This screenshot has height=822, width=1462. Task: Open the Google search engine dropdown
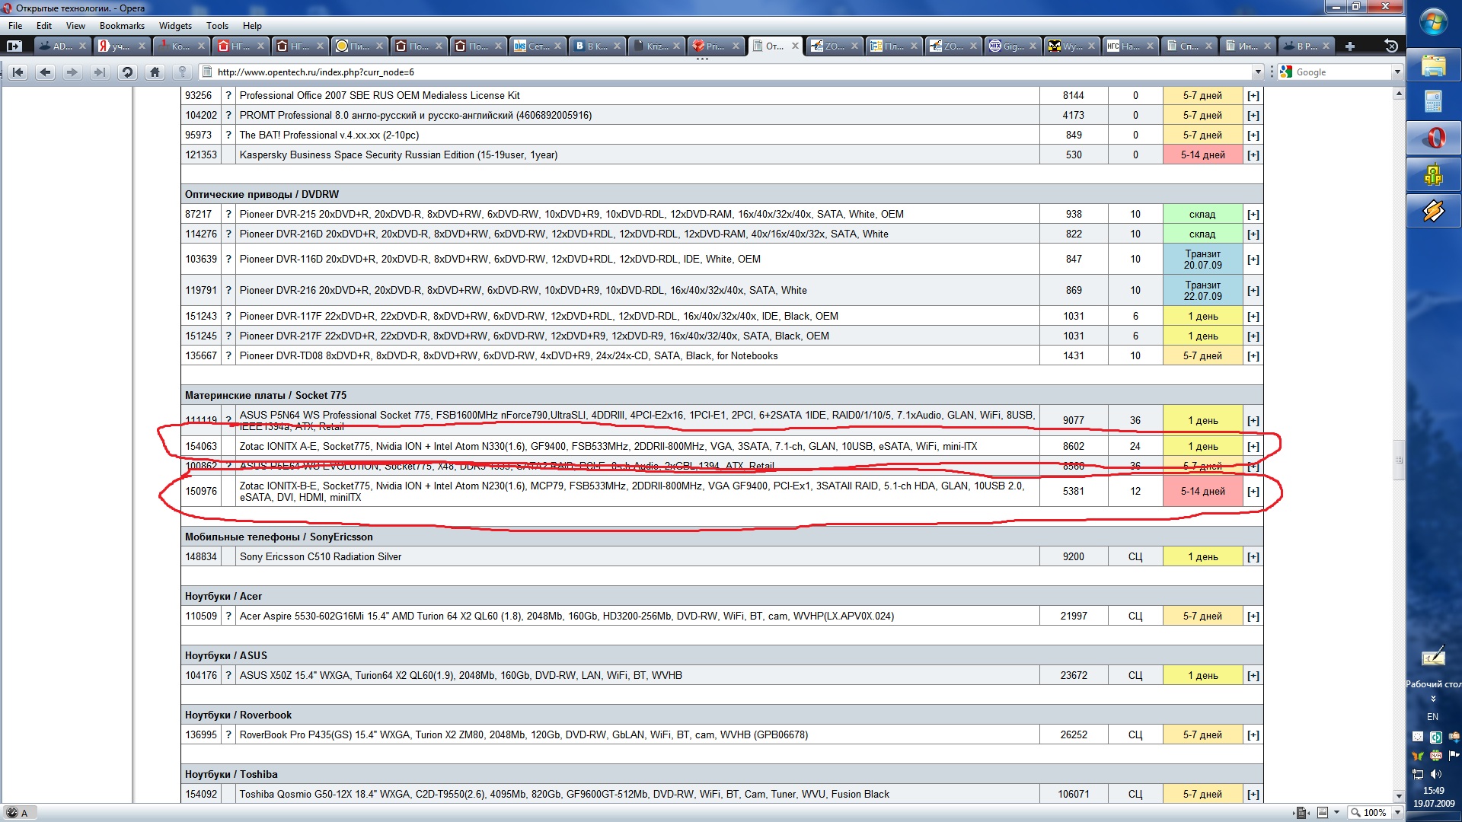(x=1397, y=72)
